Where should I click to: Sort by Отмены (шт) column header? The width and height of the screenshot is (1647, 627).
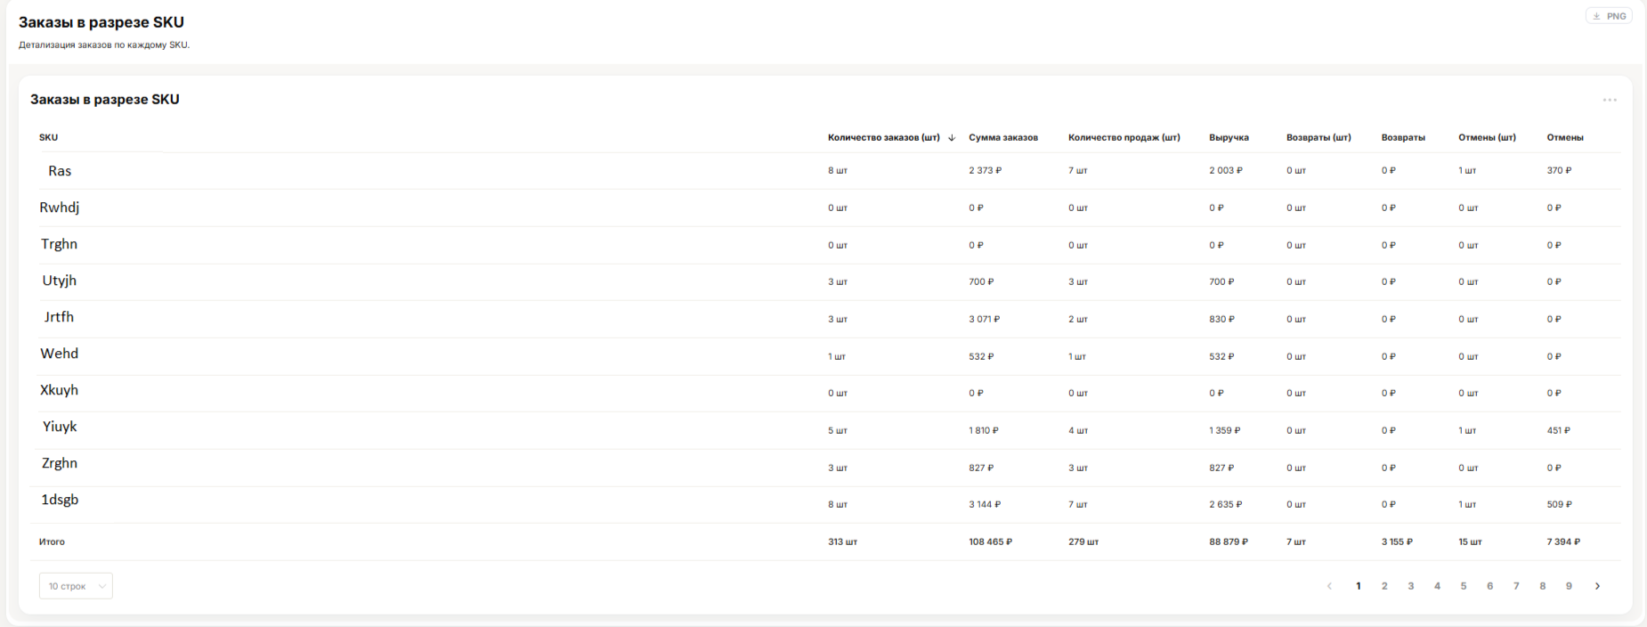pyautogui.click(x=1487, y=137)
